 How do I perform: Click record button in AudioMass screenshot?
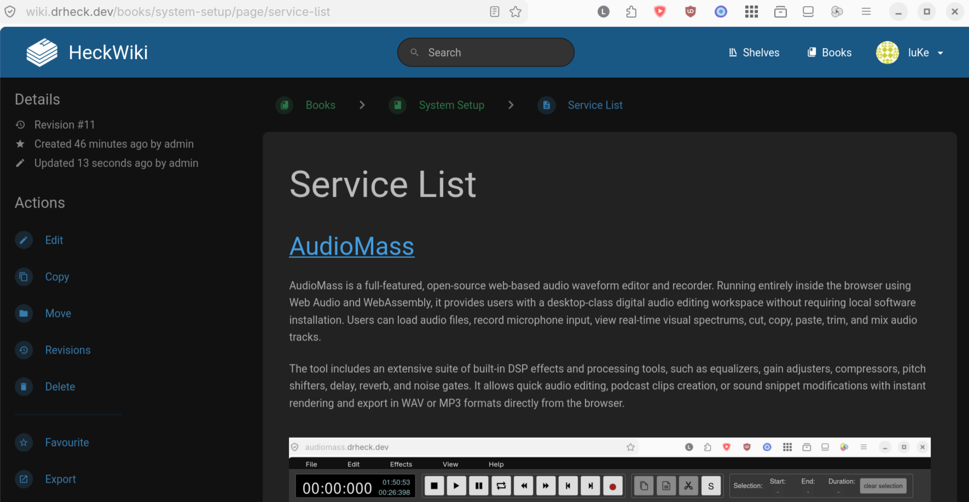click(613, 486)
